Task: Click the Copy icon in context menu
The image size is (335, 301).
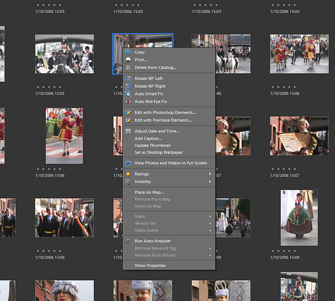Action: pyautogui.click(x=128, y=52)
